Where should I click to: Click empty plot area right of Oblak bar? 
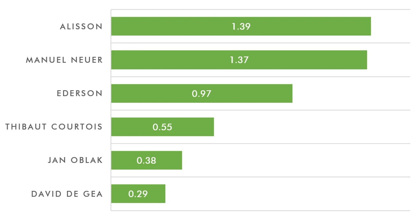click(296, 160)
